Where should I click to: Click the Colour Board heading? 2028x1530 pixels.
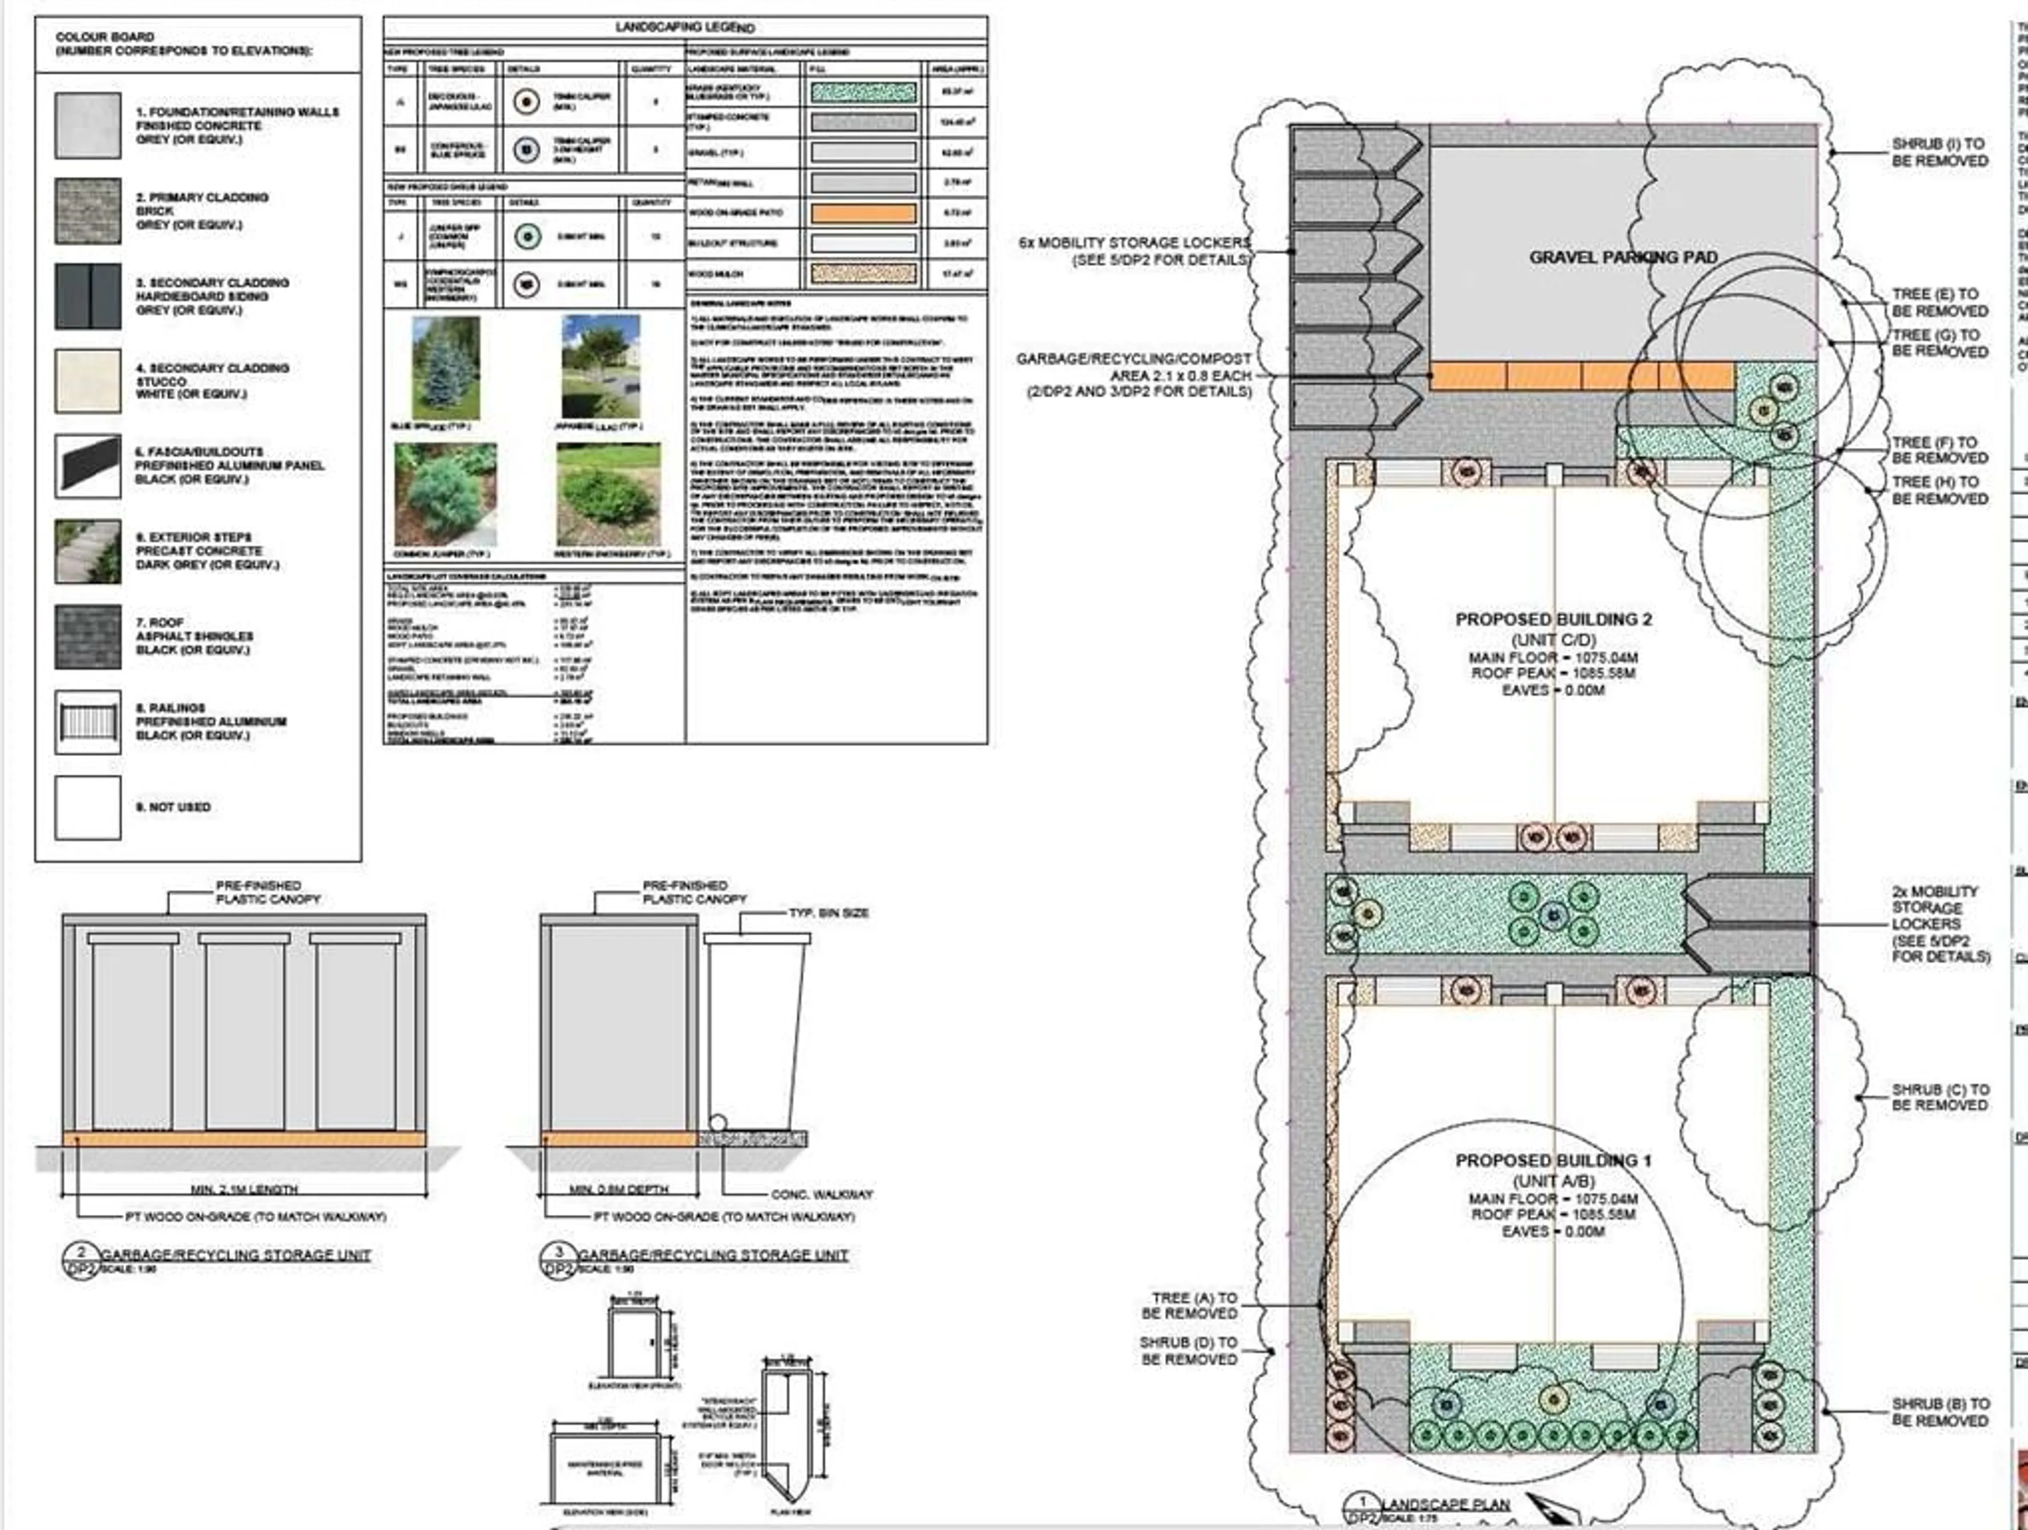(x=106, y=36)
